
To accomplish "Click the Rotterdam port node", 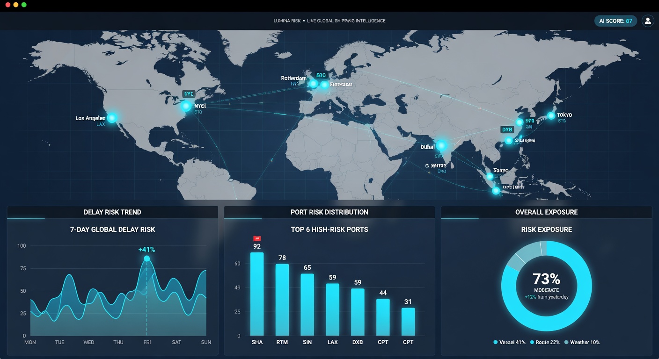I will coord(313,84).
